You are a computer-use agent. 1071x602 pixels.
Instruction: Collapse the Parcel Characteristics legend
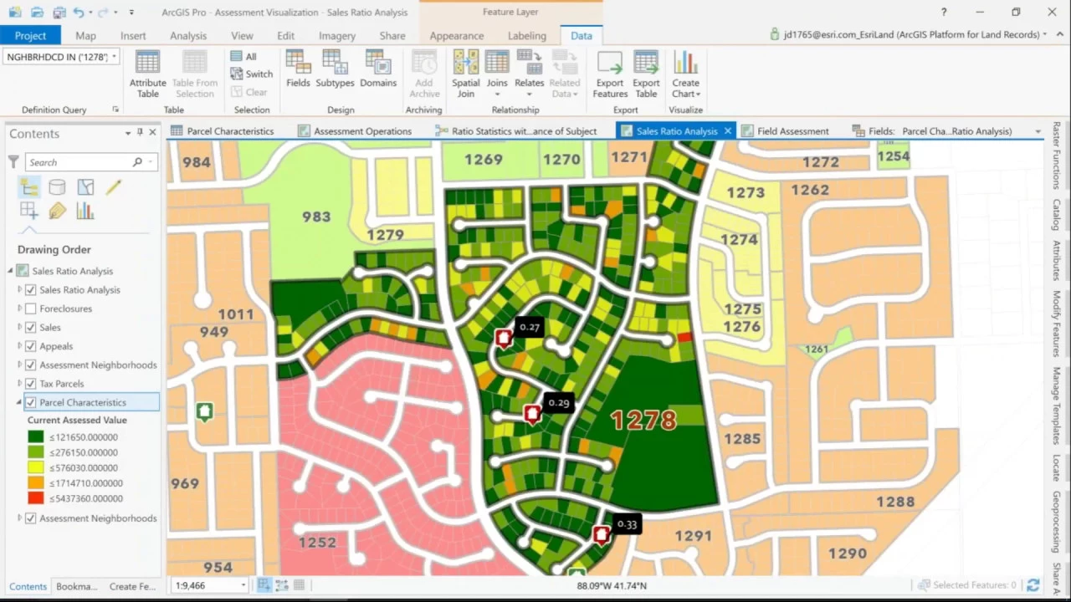20,402
